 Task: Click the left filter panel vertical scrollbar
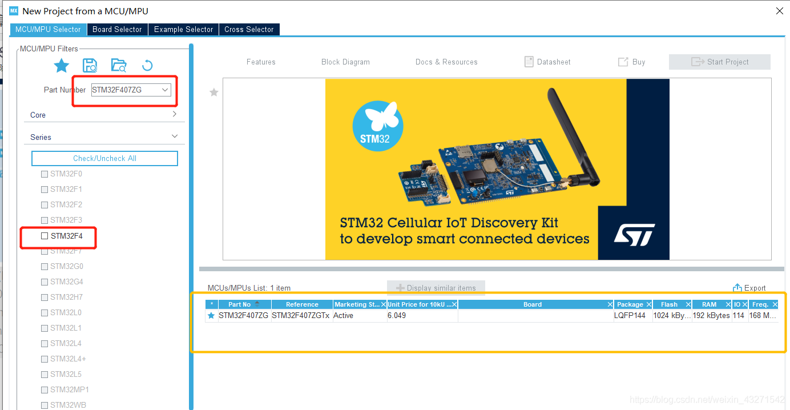[191, 226]
